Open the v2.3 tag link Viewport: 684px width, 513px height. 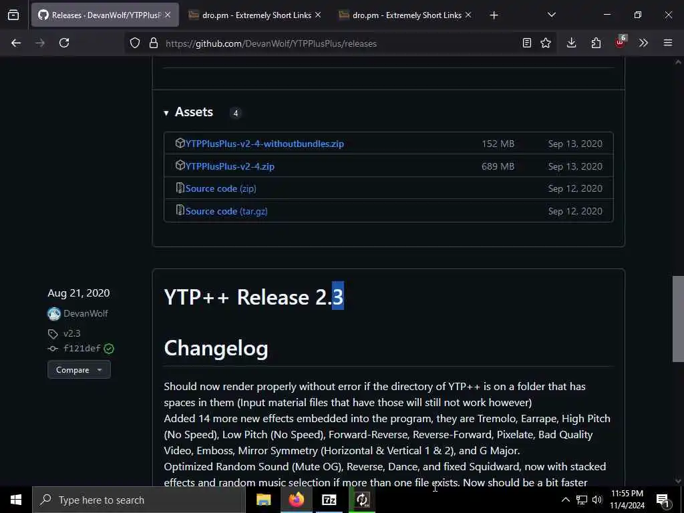(72, 334)
